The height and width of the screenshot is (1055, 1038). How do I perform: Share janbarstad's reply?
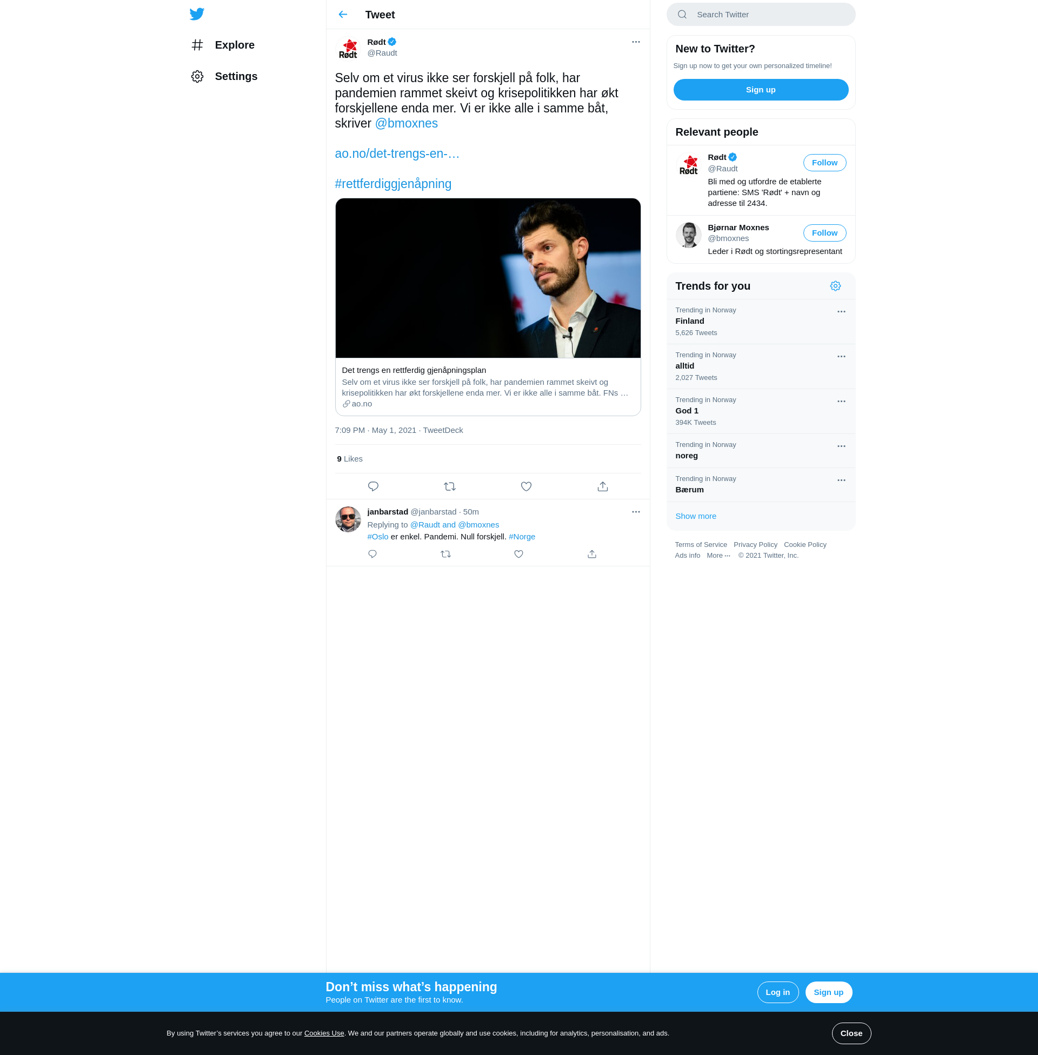click(x=592, y=554)
